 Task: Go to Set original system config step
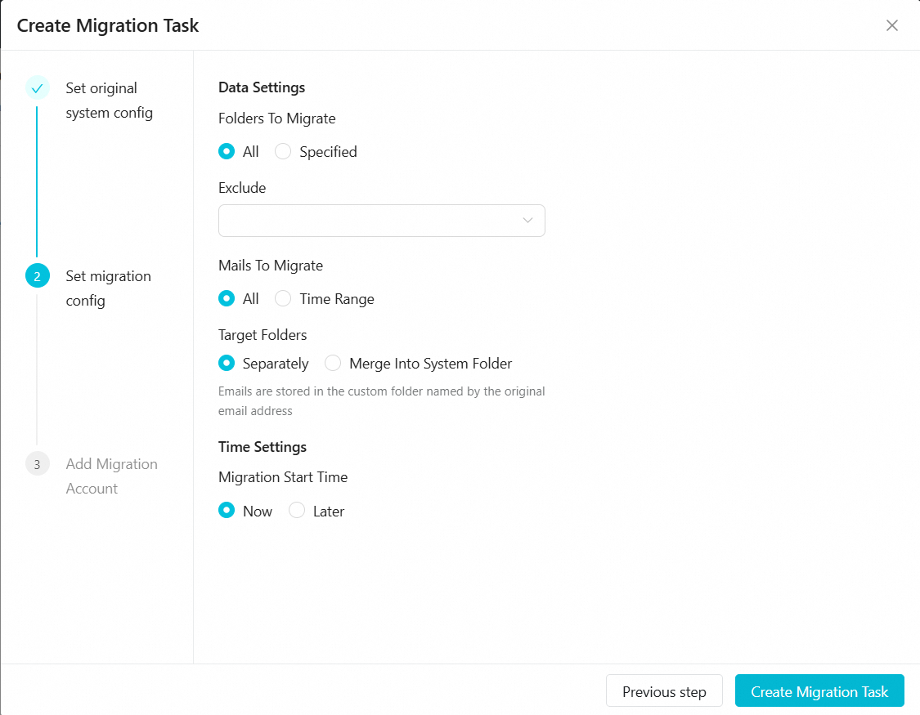click(109, 101)
